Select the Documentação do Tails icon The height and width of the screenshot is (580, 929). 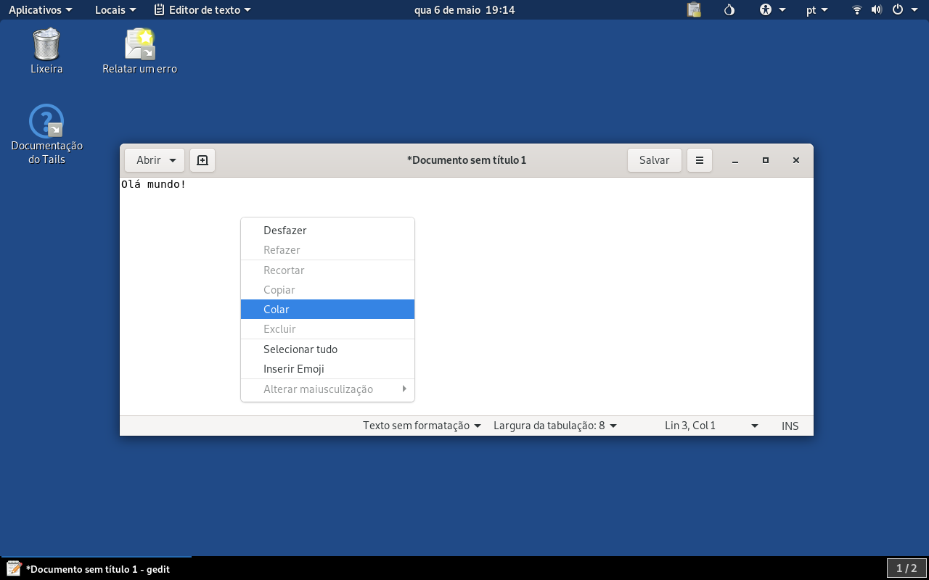click(x=46, y=134)
